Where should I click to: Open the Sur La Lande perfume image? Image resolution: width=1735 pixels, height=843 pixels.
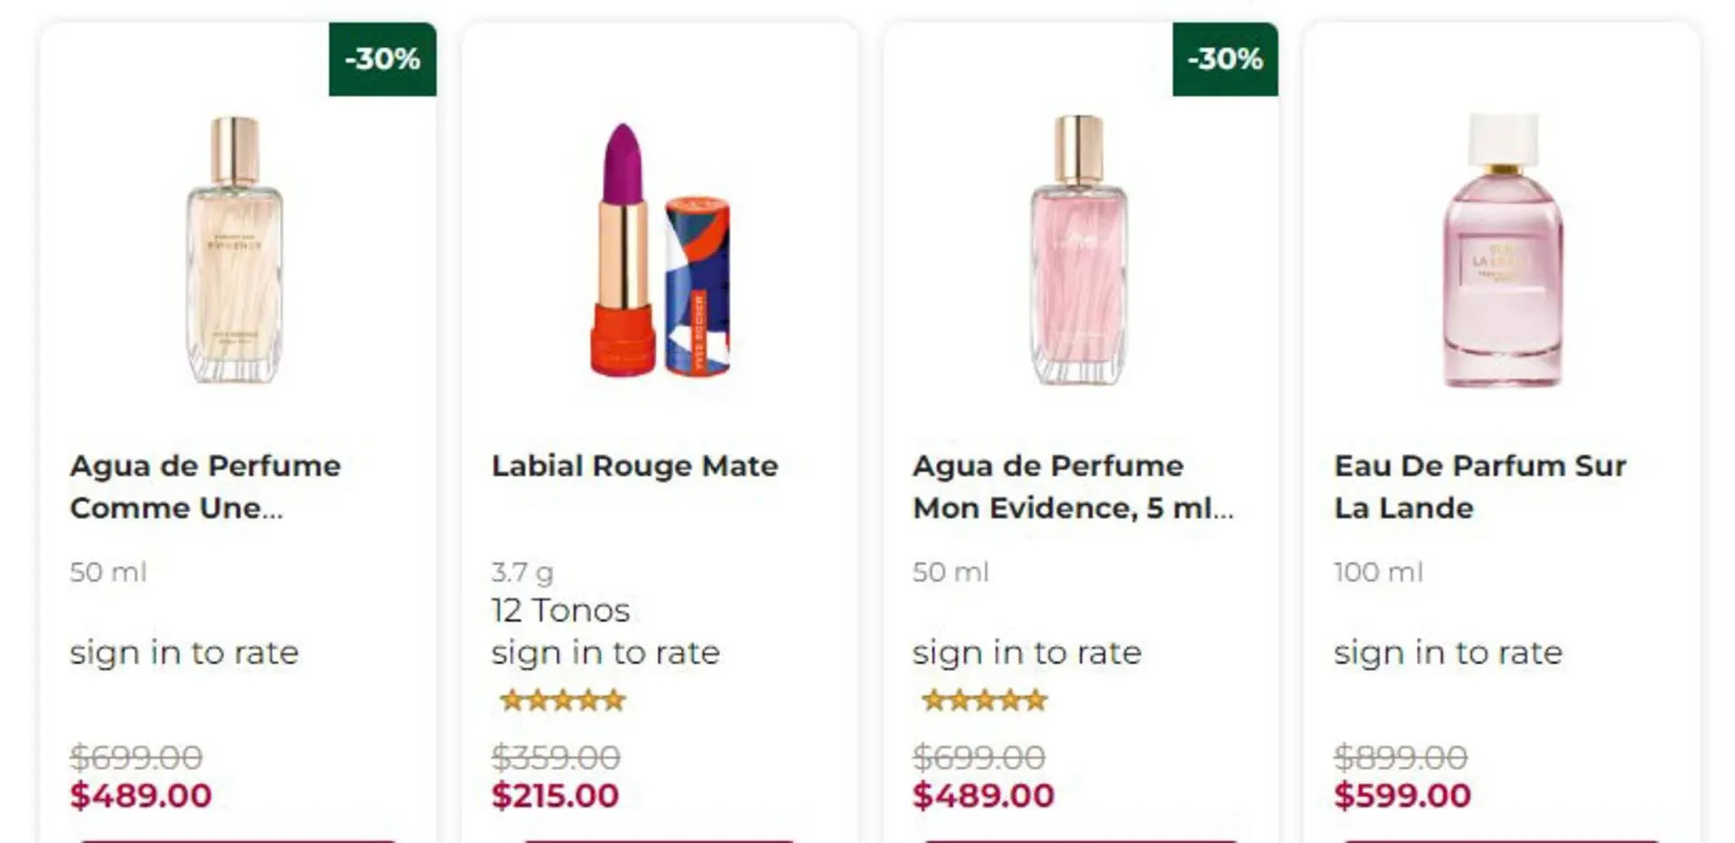point(1502,249)
